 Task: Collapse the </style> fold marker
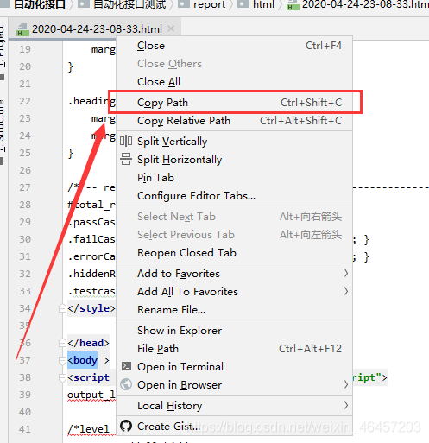pos(62,308)
